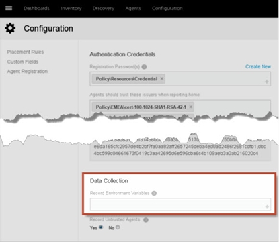Click plus icon in Registration Password box

[267, 82]
